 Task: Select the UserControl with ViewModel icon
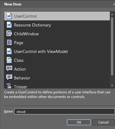pyautogui.click(x=9, y=51)
